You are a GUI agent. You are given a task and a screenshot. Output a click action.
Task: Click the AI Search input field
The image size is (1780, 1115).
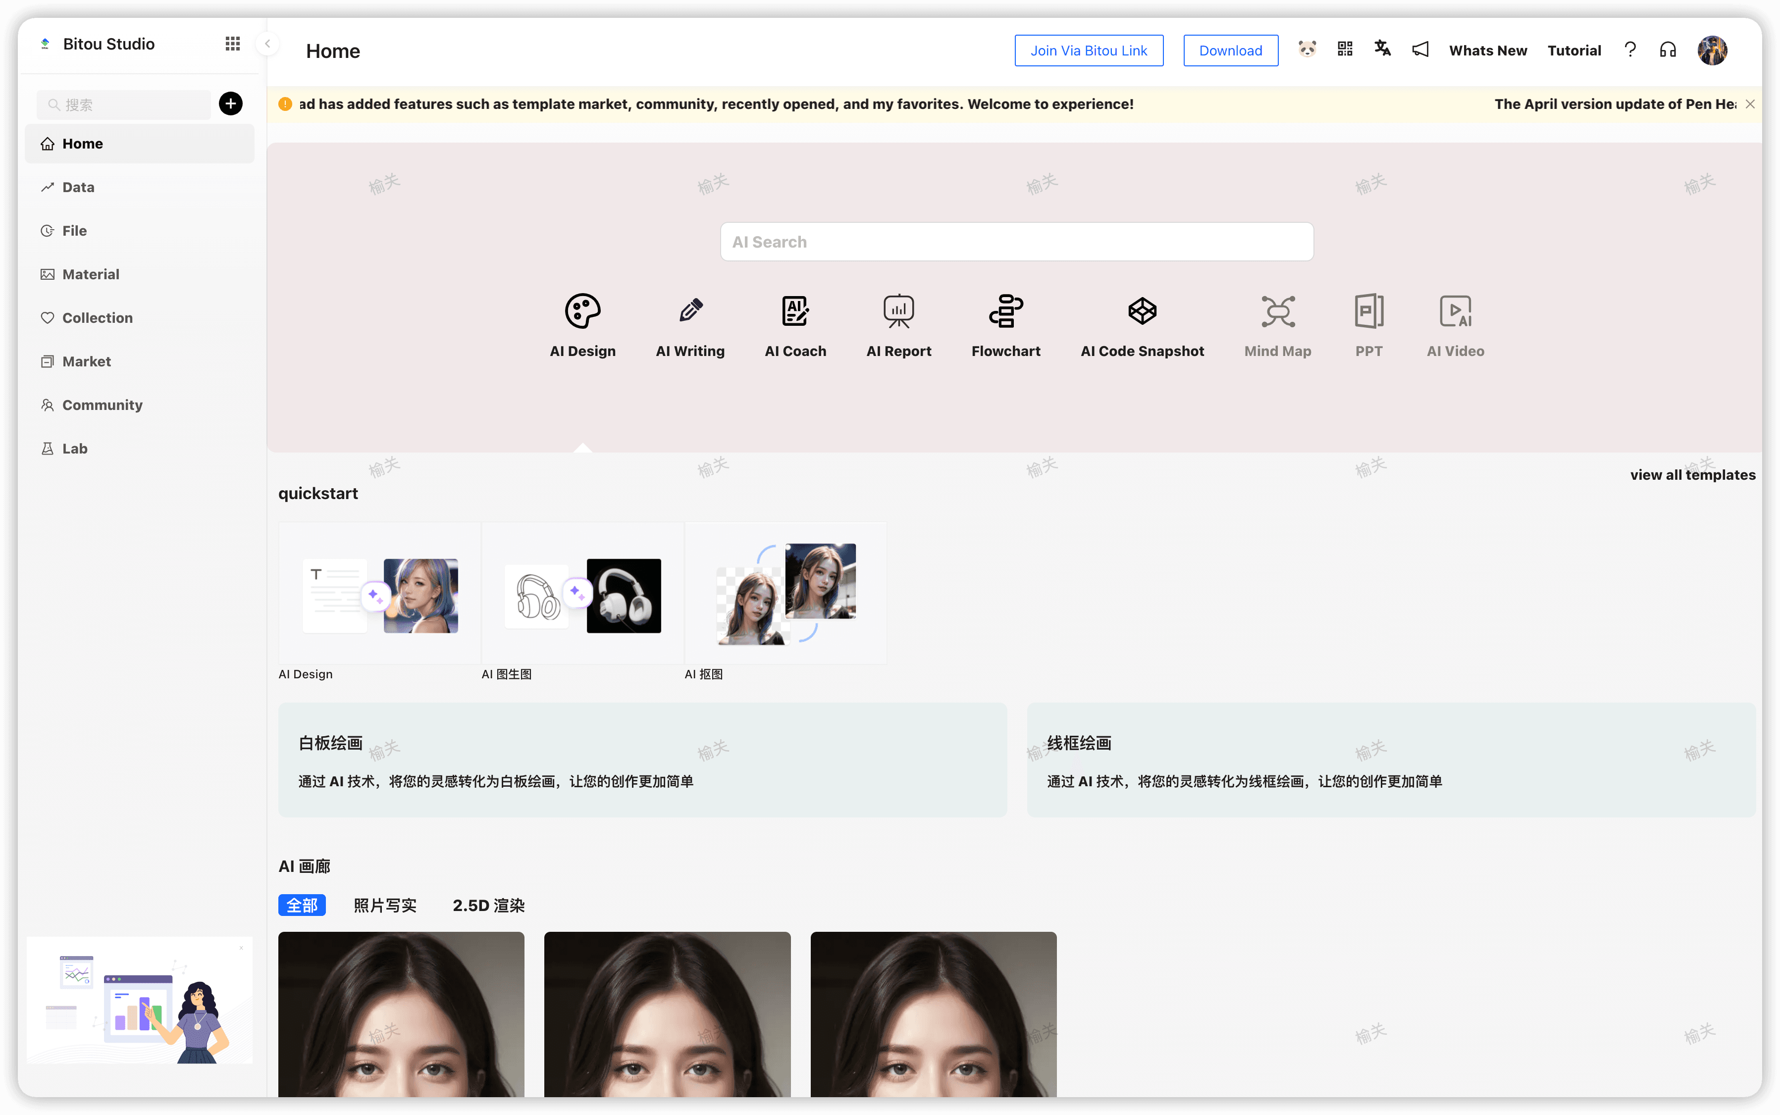coord(1016,242)
